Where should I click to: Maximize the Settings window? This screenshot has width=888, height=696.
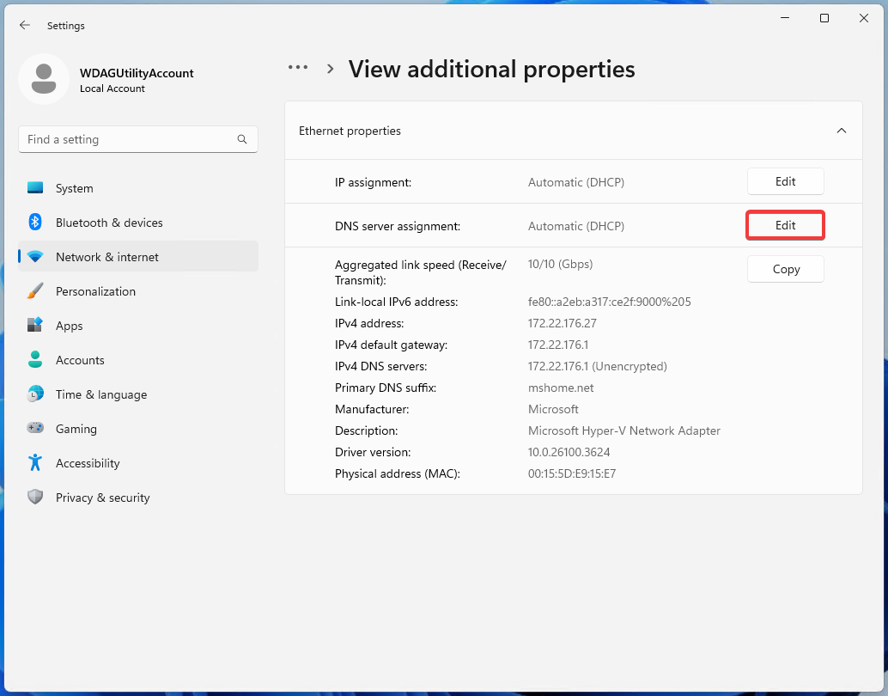pos(824,18)
